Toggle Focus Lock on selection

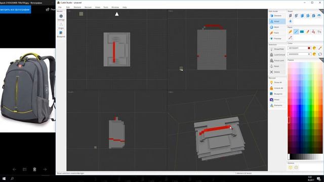(277, 61)
